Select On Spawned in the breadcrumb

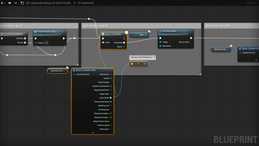tap(85, 3)
